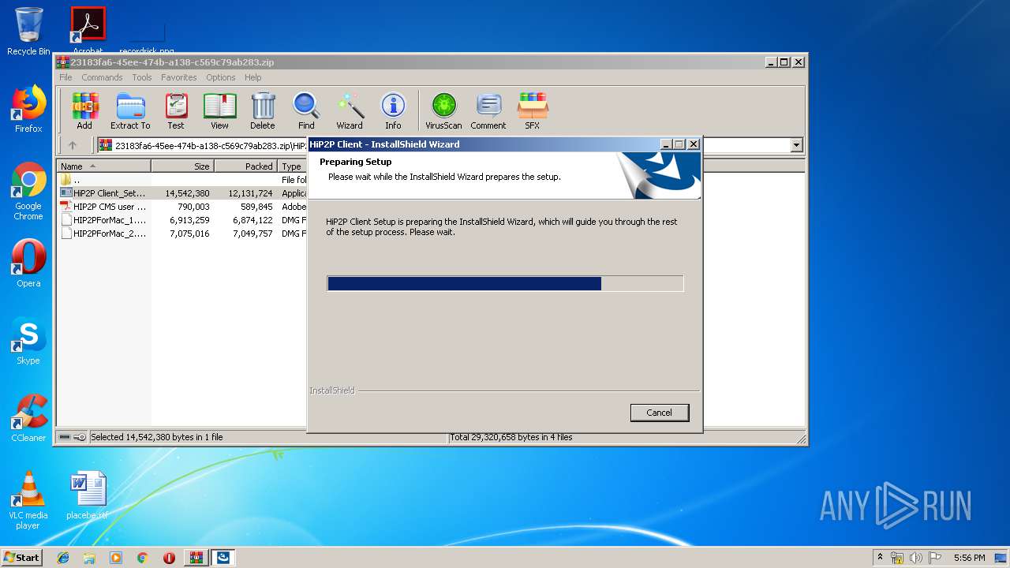Open the Wizard wand icon
The image size is (1010, 568).
tap(350, 110)
